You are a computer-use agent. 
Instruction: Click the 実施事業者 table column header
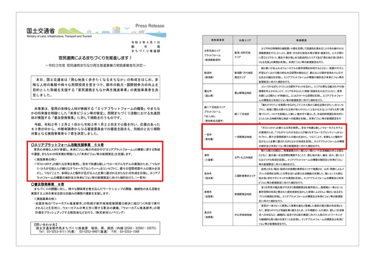[218, 40]
